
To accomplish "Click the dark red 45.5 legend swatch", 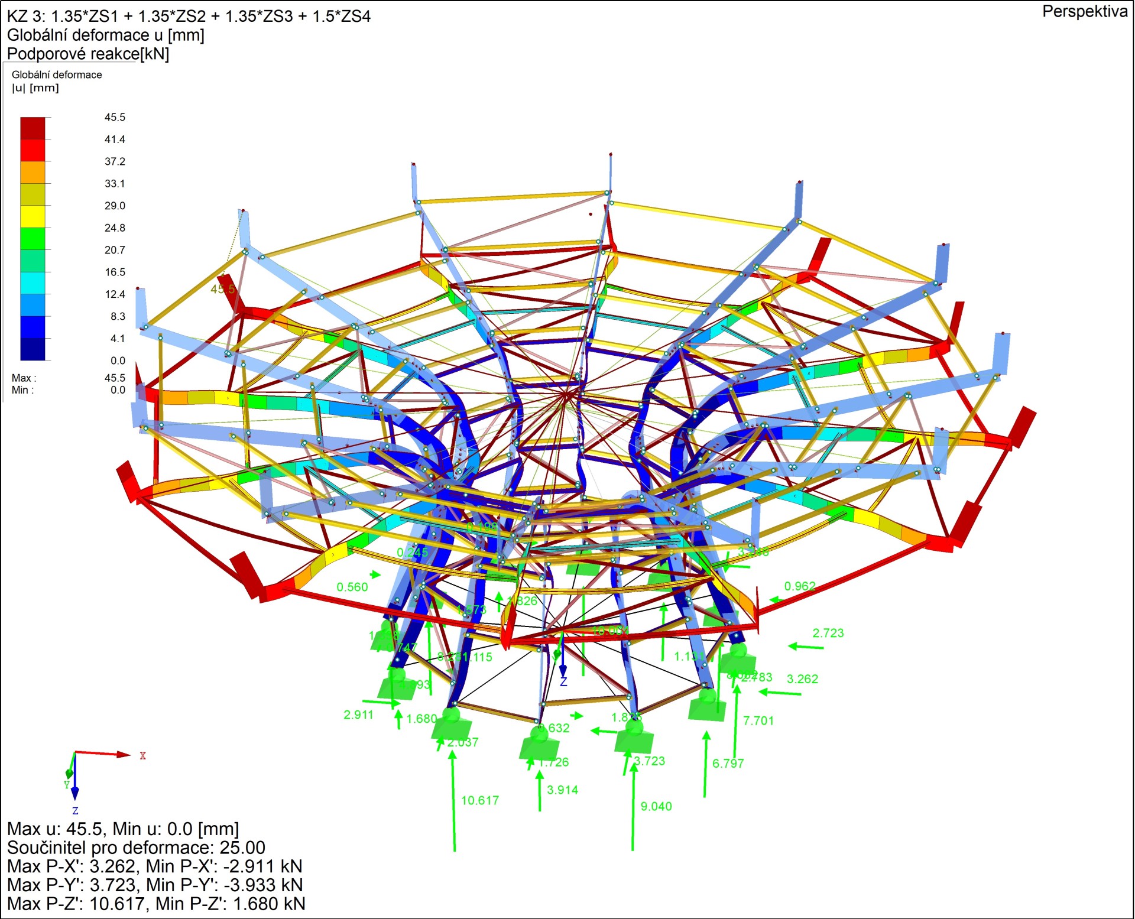I will [33, 128].
